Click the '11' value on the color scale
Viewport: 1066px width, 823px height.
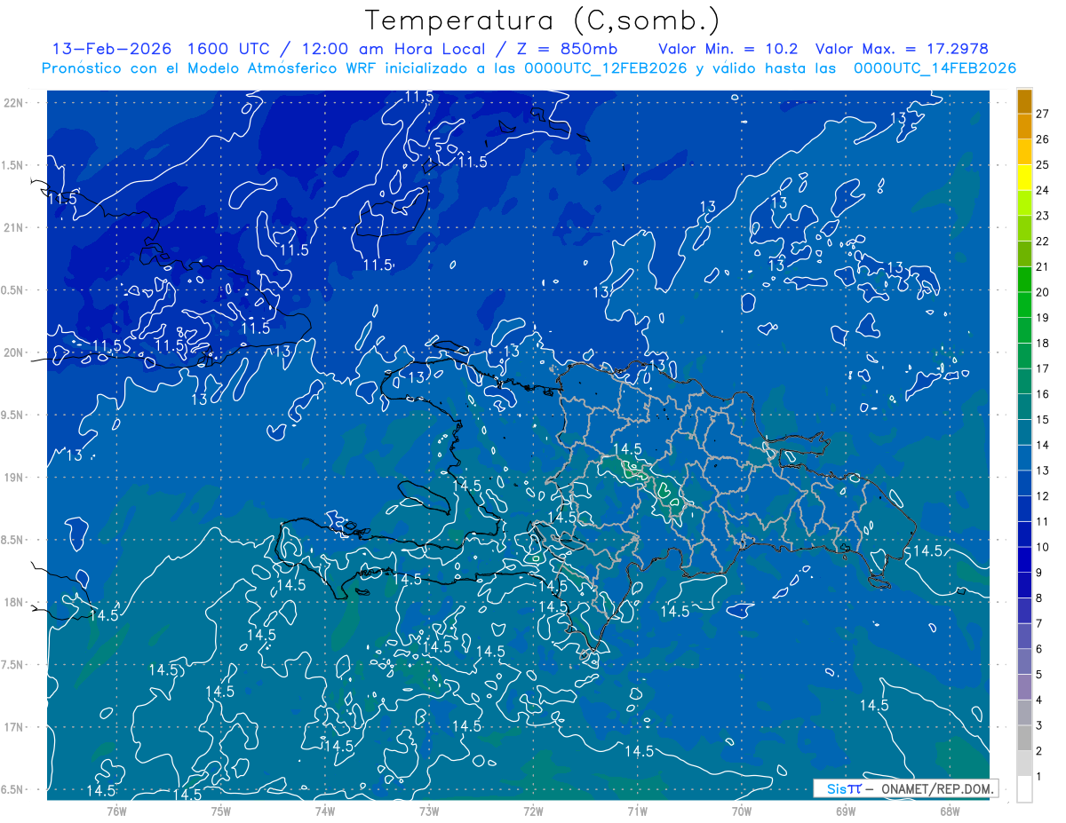(x=1042, y=522)
